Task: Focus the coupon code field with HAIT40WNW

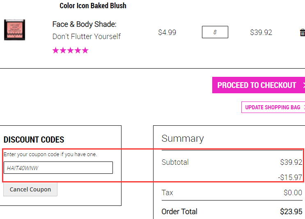Action: pyautogui.click(x=58, y=168)
